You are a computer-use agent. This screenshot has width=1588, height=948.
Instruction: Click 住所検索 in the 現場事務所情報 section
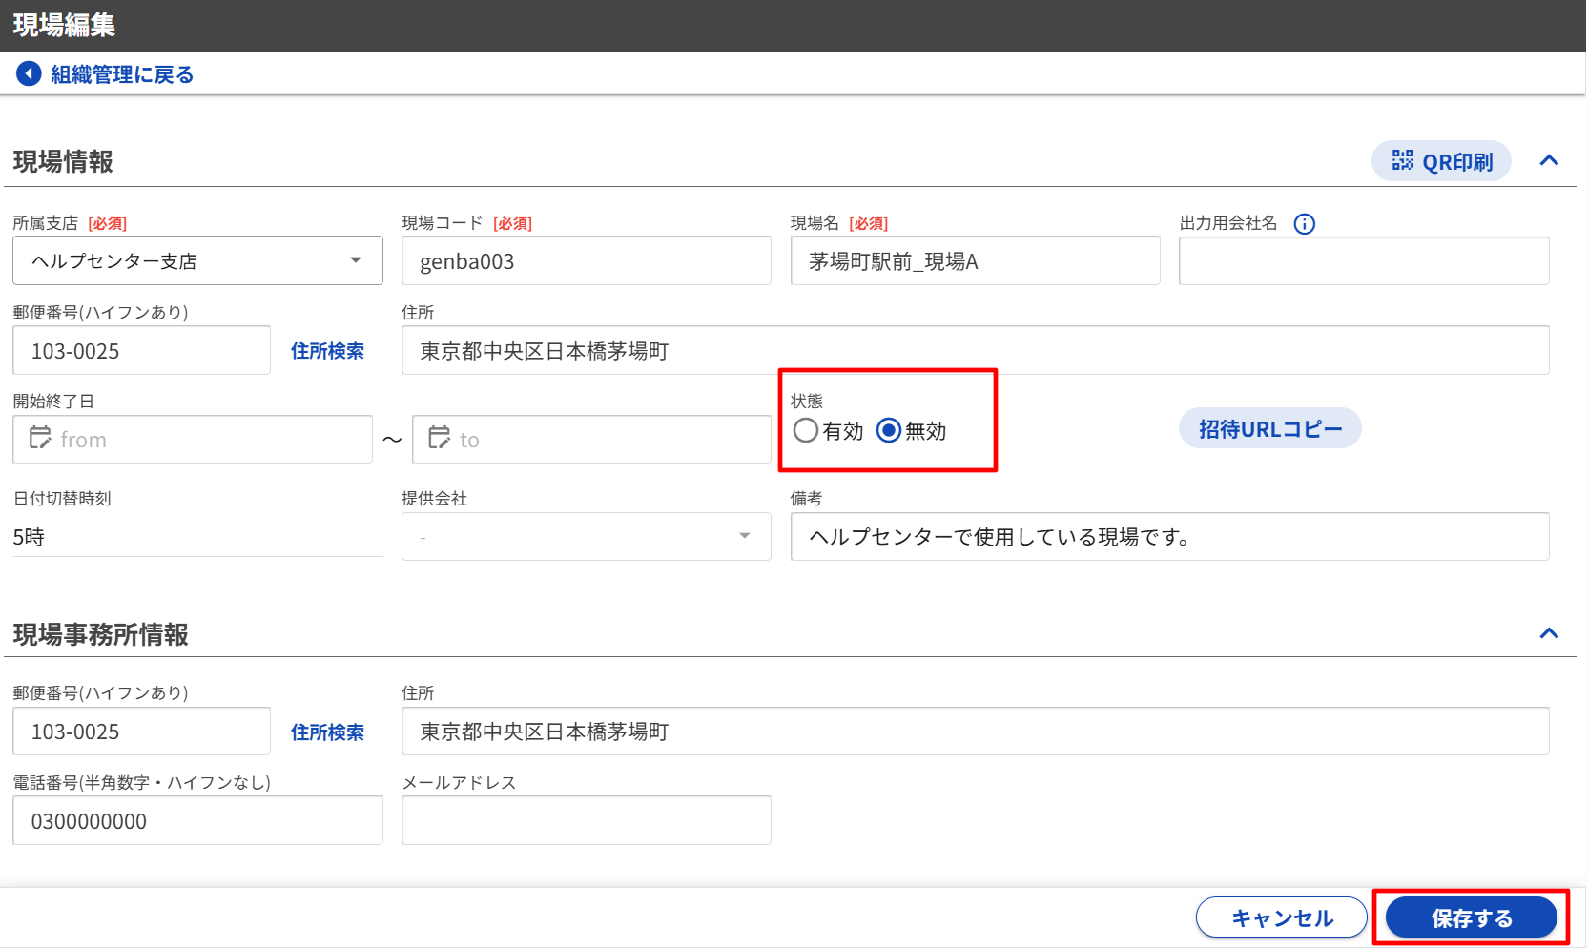coord(327,732)
